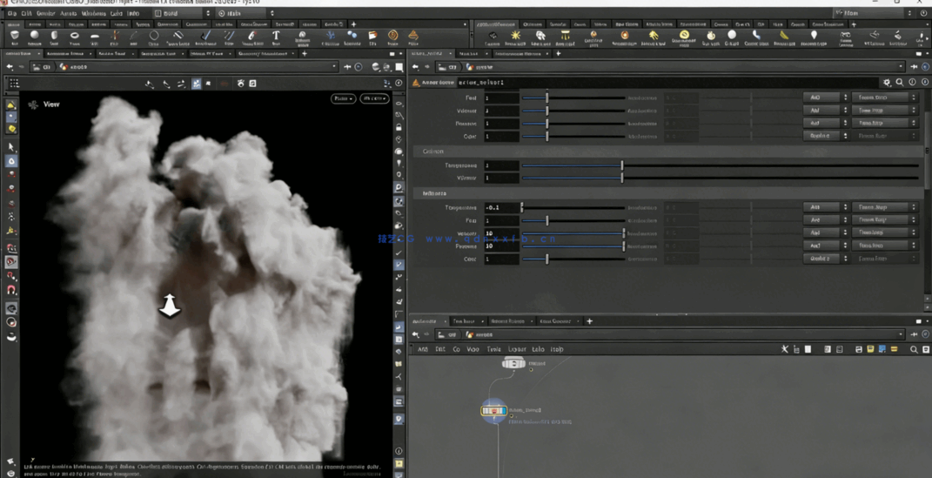Open the viewport pane path dropdown arrow
Image resolution: width=932 pixels, height=478 pixels.
335,67
